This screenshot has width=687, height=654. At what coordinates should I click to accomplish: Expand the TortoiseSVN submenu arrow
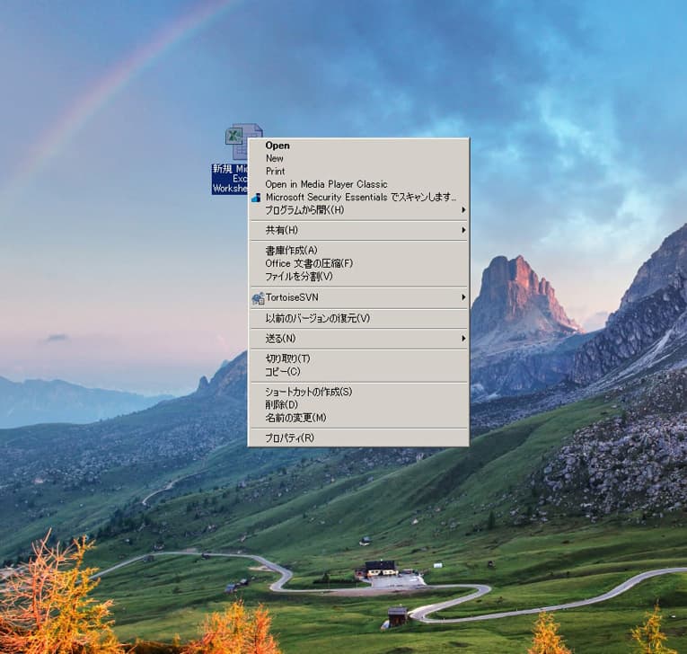[463, 297]
